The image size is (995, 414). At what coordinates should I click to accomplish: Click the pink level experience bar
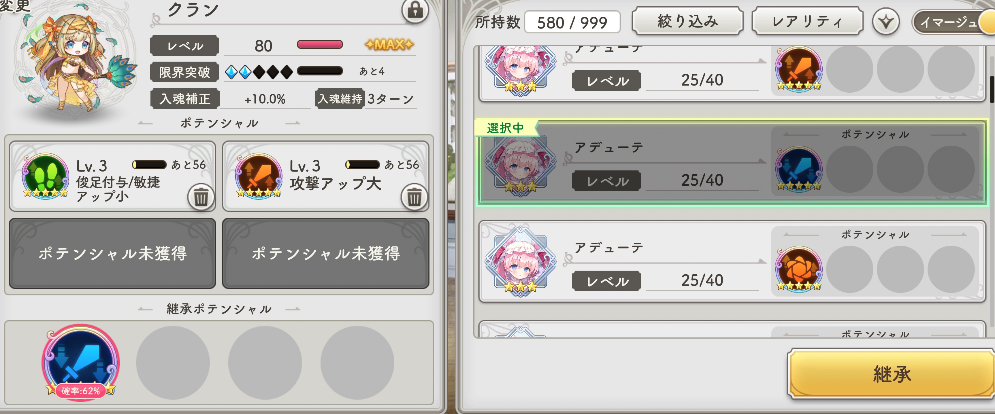[x=319, y=44]
